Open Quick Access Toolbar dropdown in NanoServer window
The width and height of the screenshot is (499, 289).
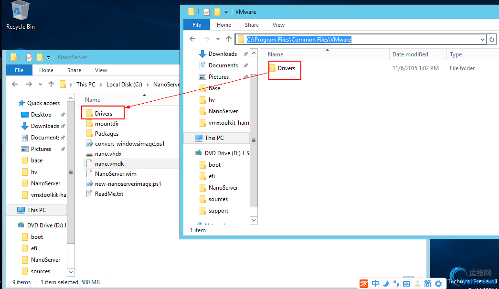(x=48, y=58)
